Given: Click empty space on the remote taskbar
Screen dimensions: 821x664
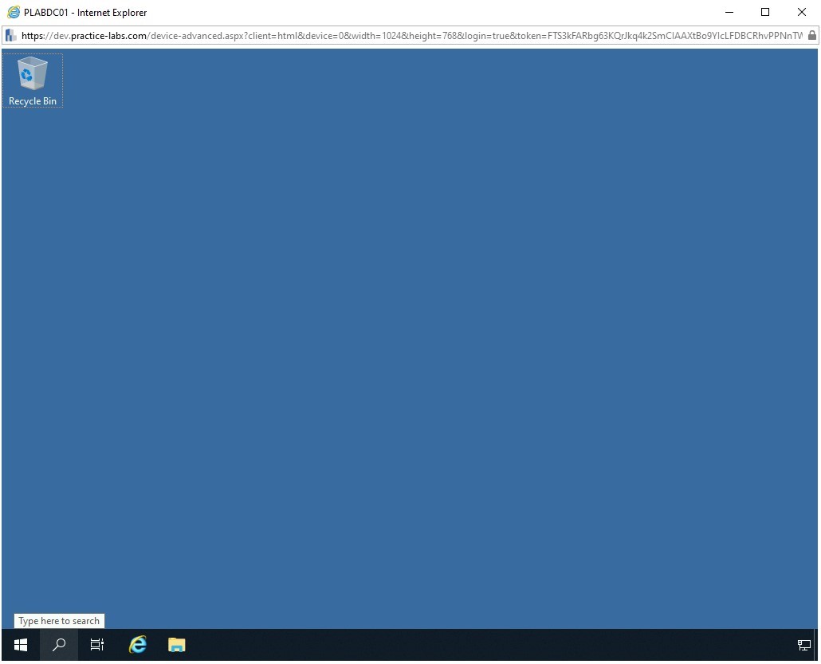Looking at the screenshot, I should (x=478, y=645).
